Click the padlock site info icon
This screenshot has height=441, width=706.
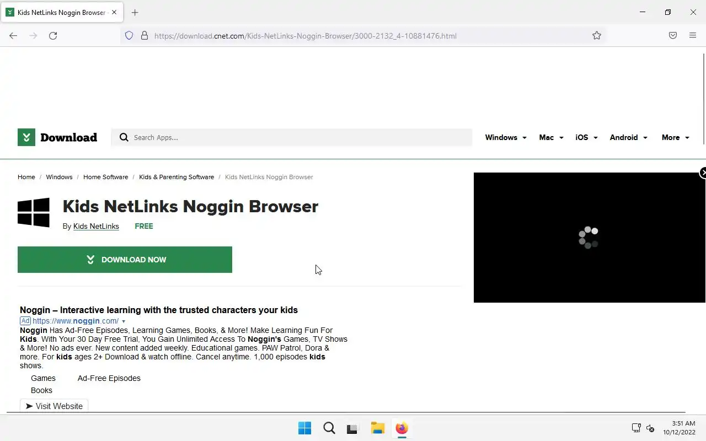click(145, 35)
